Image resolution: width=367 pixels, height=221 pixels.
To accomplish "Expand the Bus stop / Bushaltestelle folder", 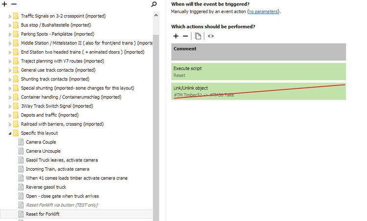I will [10, 25].
